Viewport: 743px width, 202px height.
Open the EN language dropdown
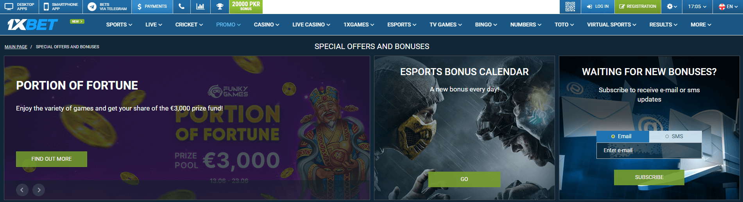(x=729, y=7)
